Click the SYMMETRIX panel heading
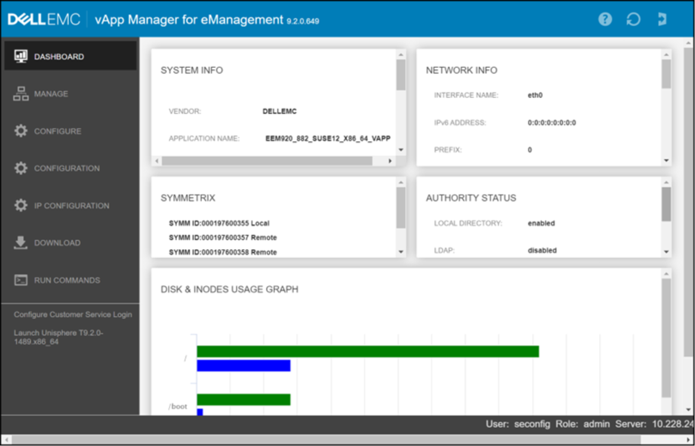This screenshot has width=695, height=446. click(x=188, y=198)
